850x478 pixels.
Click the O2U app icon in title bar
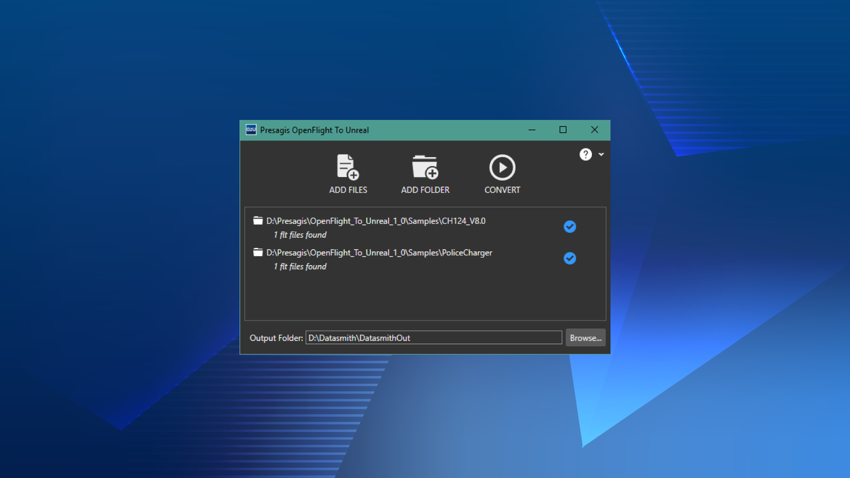tap(251, 130)
